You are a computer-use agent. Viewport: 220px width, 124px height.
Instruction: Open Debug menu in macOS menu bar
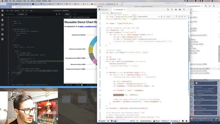tap(33, 1)
